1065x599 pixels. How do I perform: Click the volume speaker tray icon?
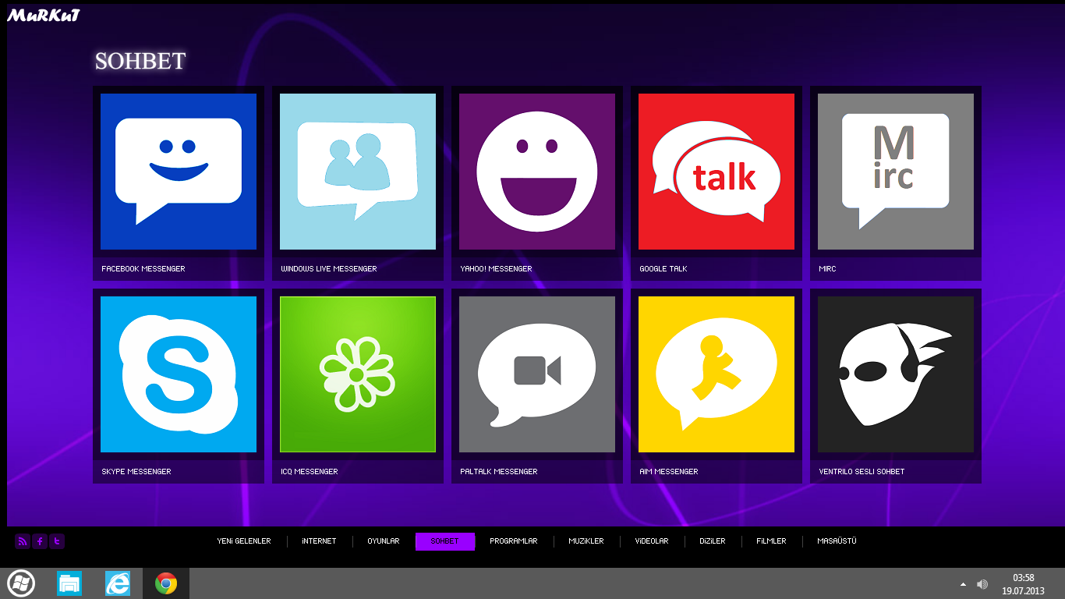(x=982, y=584)
